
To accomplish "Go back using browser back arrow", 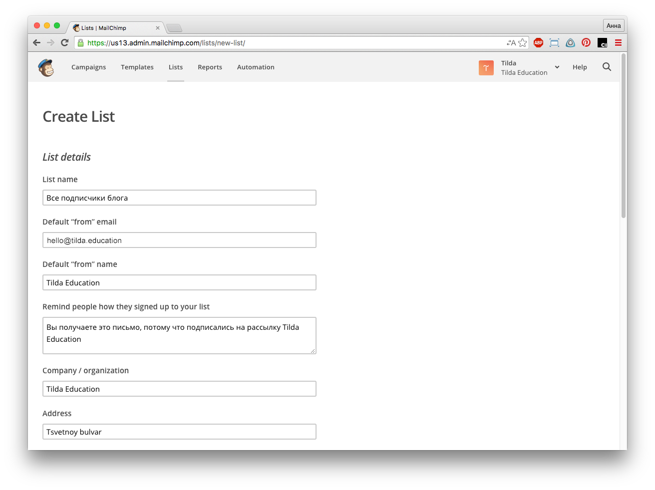I will pyautogui.click(x=36, y=43).
